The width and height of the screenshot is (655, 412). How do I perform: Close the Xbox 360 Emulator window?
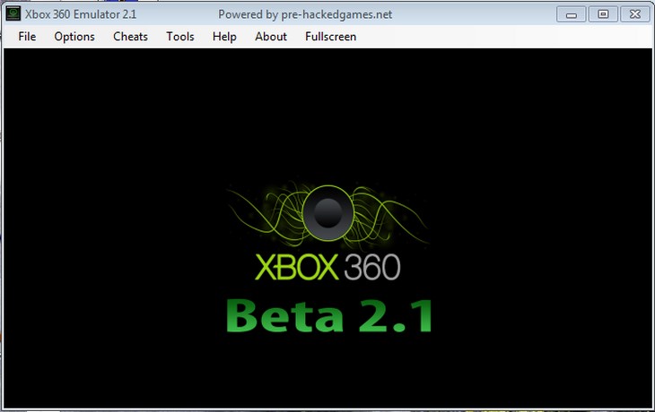pyautogui.click(x=635, y=14)
